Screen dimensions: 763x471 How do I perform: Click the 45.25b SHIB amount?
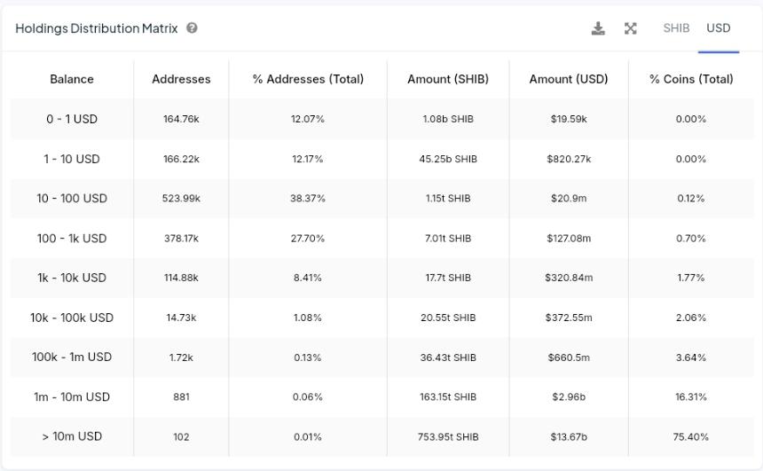448,159
